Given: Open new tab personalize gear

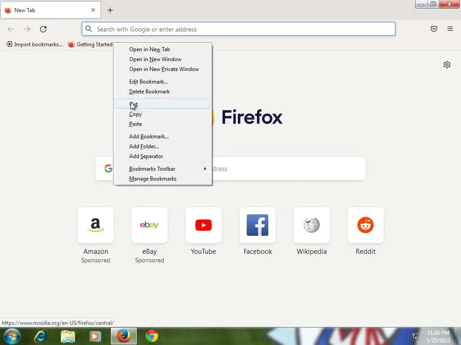Looking at the screenshot, I should tap(447, 65).
